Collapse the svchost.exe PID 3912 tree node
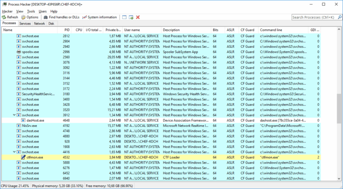Screen dimensions: 343x189 [14, 115]
